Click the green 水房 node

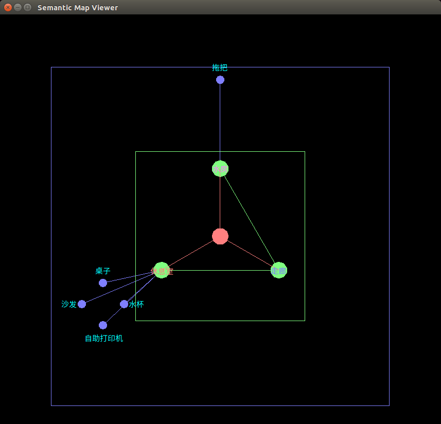click(220, 169)
